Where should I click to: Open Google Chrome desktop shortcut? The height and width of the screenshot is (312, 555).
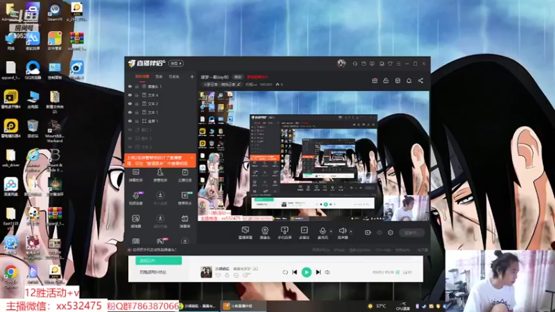[11, 276]
